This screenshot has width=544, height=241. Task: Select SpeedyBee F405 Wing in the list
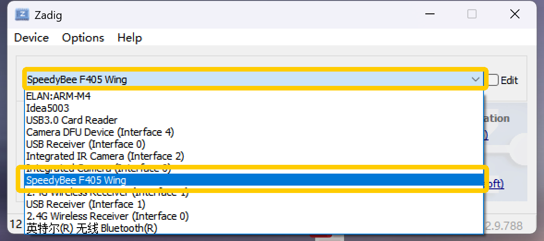253,180
